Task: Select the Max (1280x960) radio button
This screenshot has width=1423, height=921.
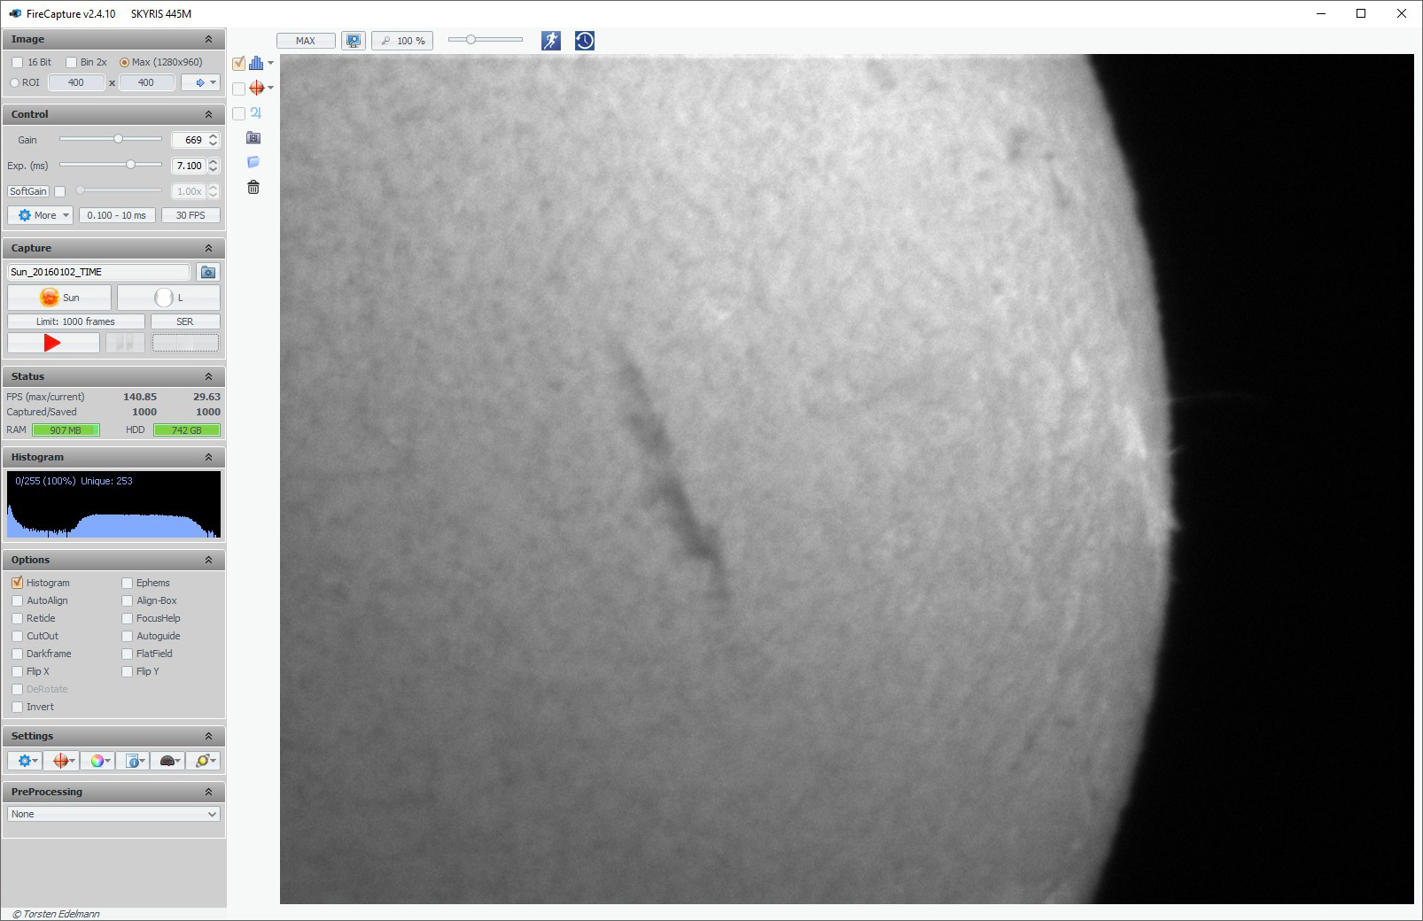Action: 124,62
